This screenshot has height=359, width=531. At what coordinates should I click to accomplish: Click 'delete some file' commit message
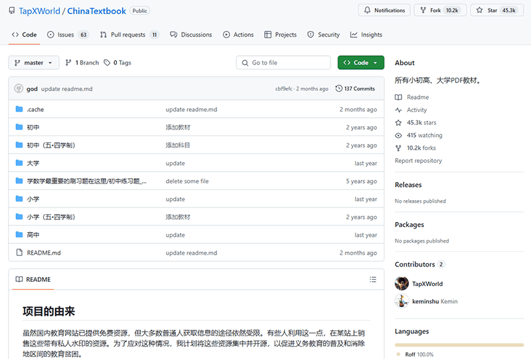(x=187, y=181)
